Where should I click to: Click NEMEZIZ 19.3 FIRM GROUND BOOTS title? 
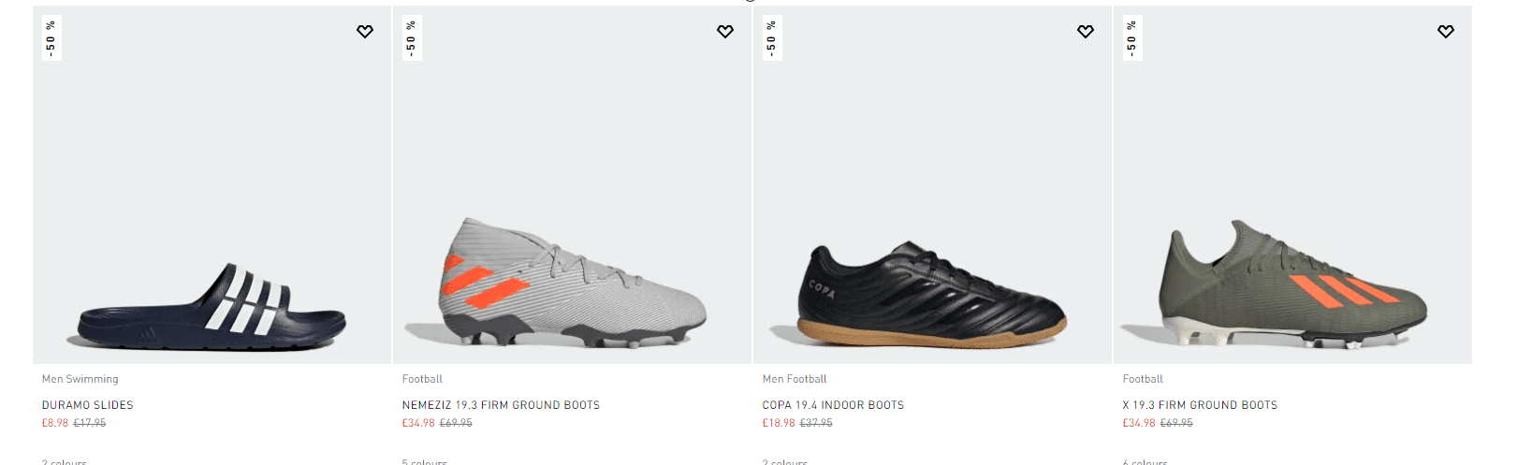(501, 405)
